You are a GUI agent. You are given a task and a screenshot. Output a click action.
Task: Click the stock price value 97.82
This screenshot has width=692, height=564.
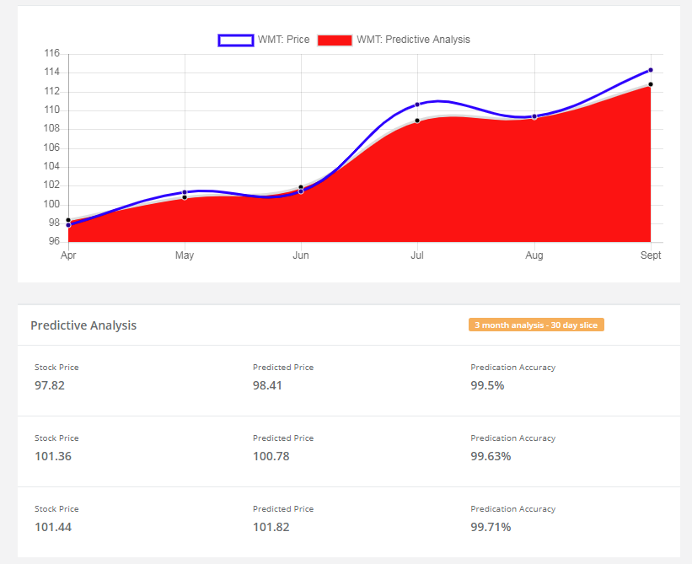[x=50, y=385]
